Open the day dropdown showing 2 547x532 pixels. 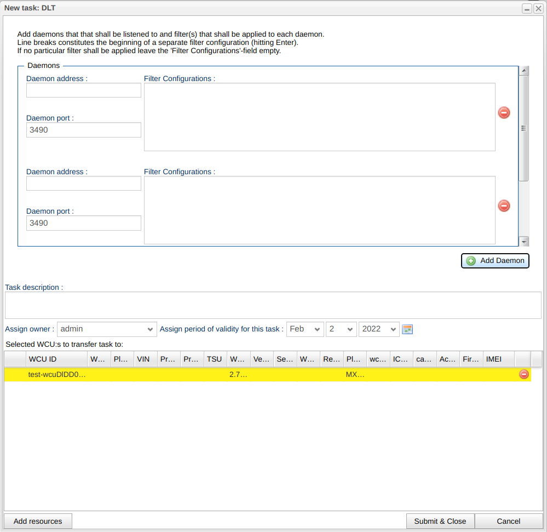tap(341, 329)
